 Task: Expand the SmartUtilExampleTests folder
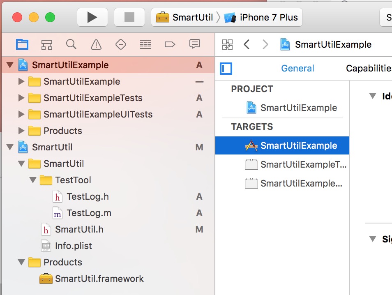pyautogui.click(x=21, y=98)
